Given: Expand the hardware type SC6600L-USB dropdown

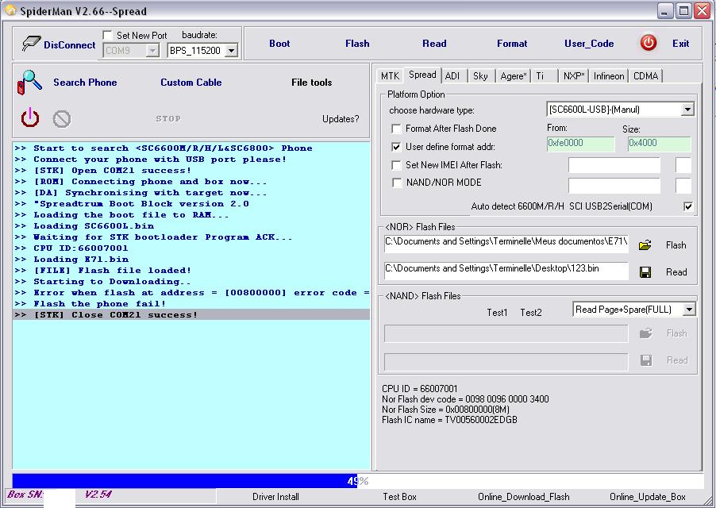Looking at the screenshot, I should point(687,110).
